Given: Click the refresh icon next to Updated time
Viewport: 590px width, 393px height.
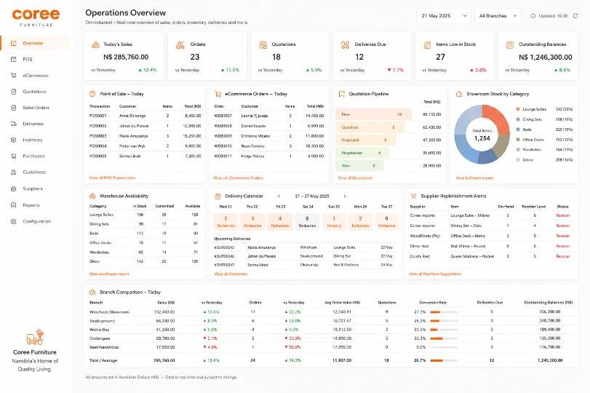Looking at the screenshot, I should [x=575, y=16].
